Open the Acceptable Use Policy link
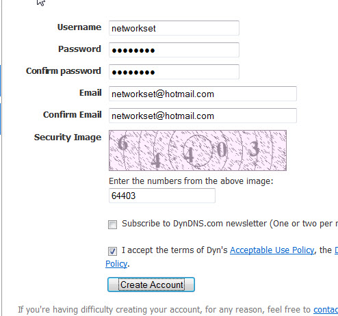Screen dimensions: 338x316 point(272,250)
